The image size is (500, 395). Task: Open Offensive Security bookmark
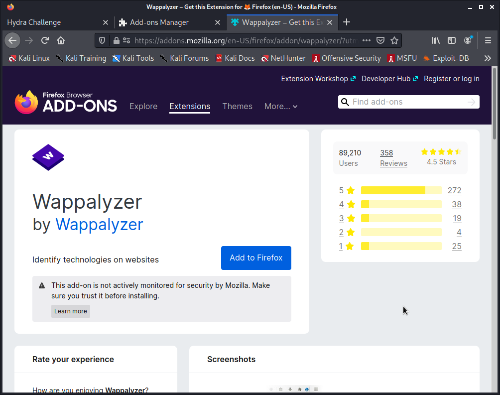coord(347,58)
